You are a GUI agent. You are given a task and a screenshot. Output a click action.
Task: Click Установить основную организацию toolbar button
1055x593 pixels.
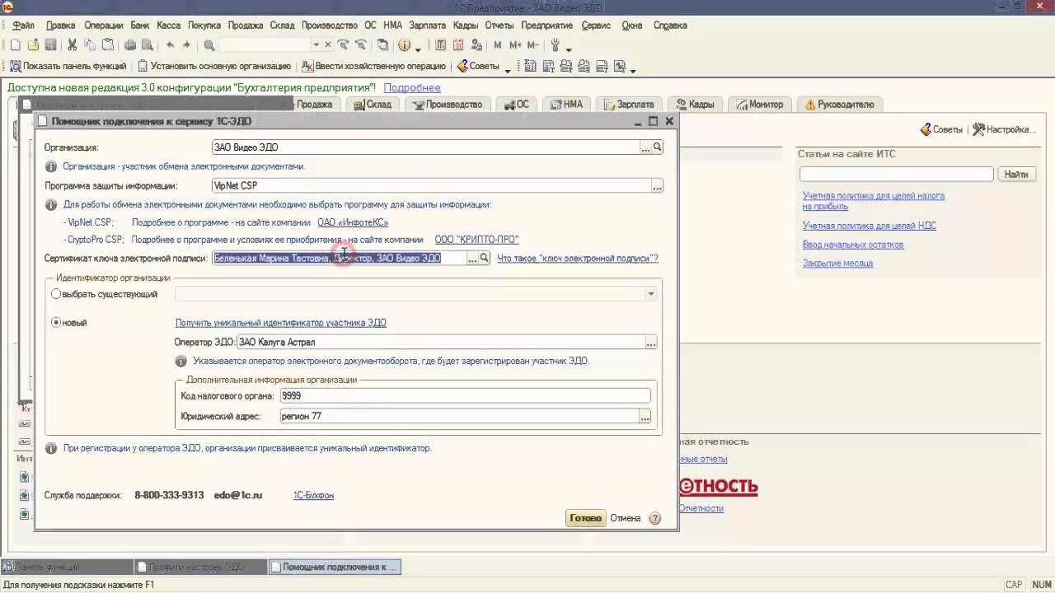click(213, 66)
